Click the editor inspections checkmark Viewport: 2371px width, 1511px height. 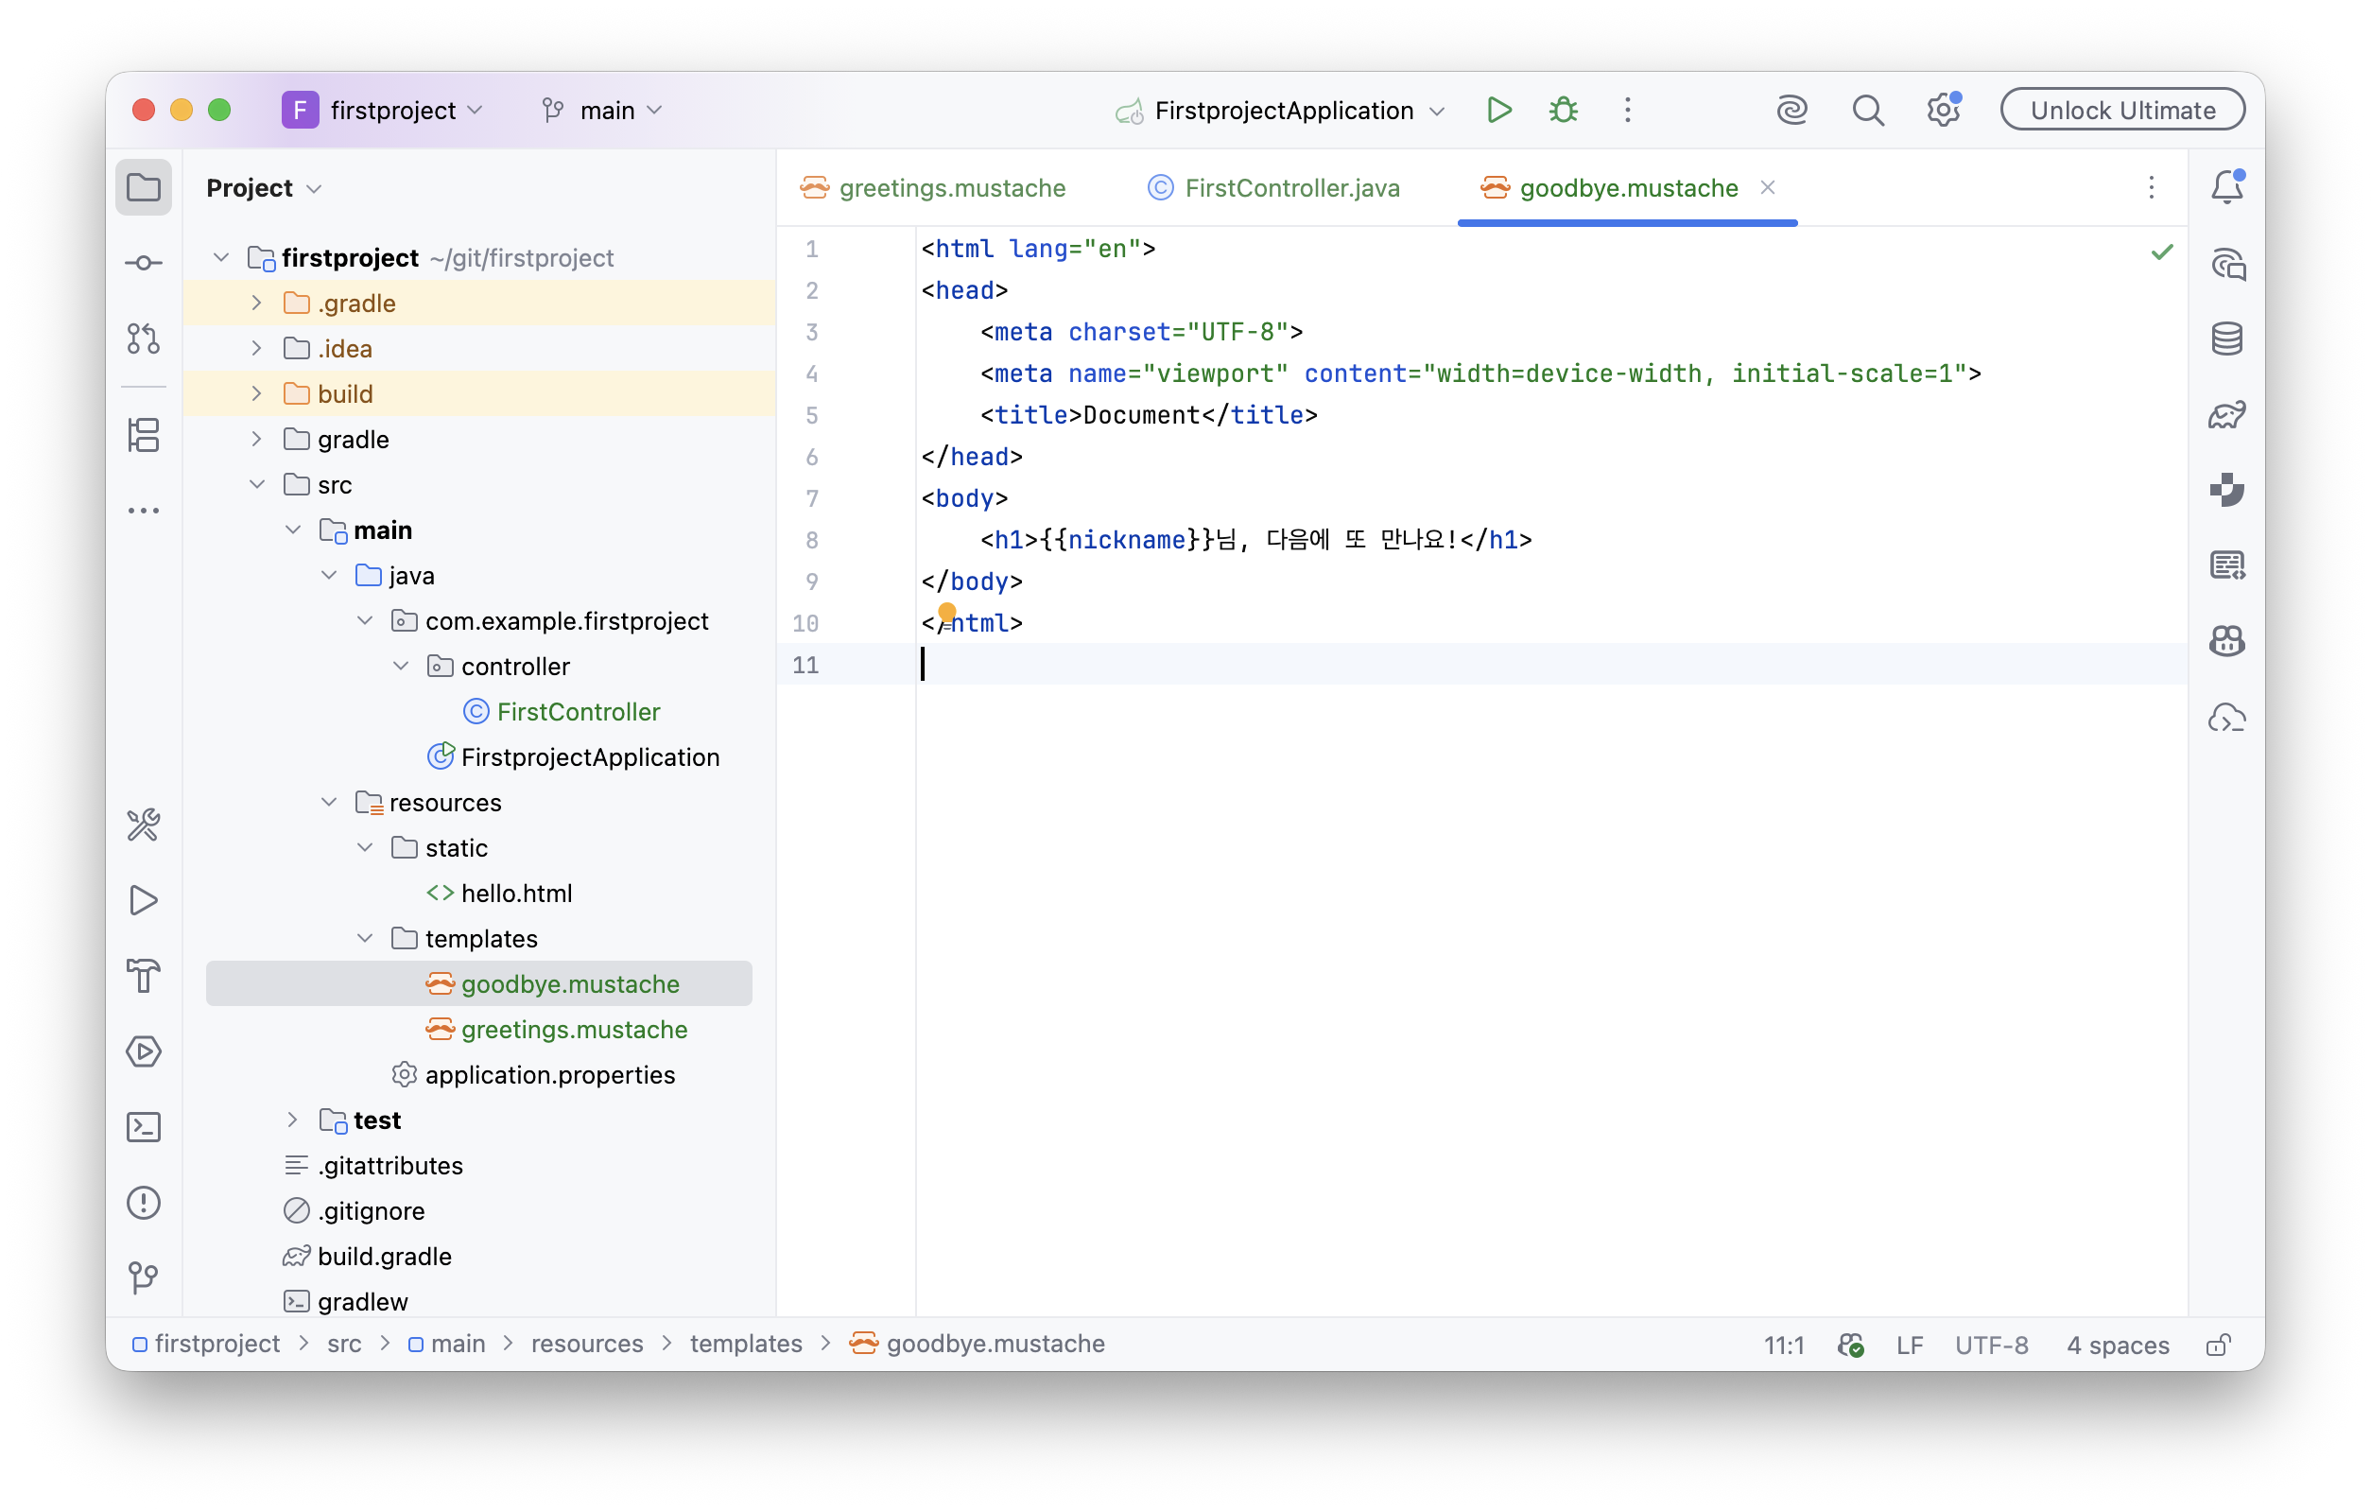(x=2162, y=252)
